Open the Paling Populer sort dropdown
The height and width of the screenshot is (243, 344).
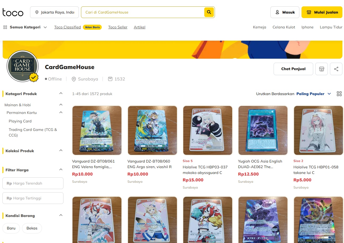(x=313, y=94)
